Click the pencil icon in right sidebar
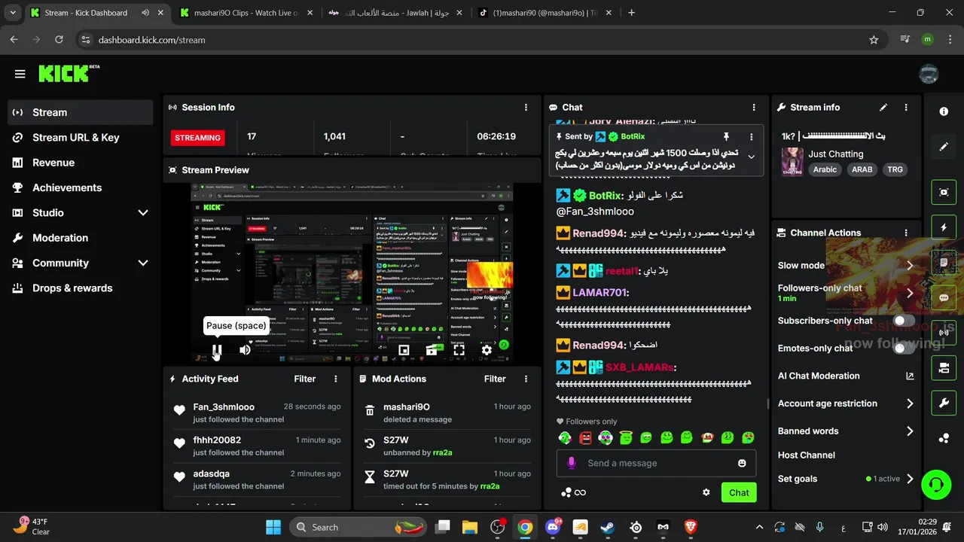The width and height of the screenshot is (964, 542). 944,147
